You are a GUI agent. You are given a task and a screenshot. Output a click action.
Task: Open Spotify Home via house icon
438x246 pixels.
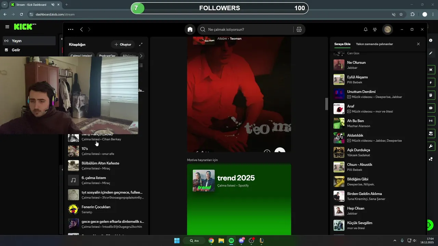coord(190,29)
